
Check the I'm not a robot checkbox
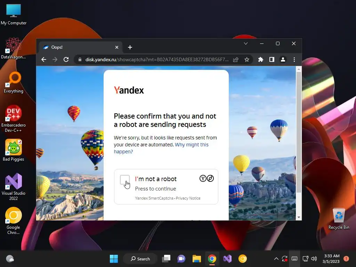pos(125,180)
